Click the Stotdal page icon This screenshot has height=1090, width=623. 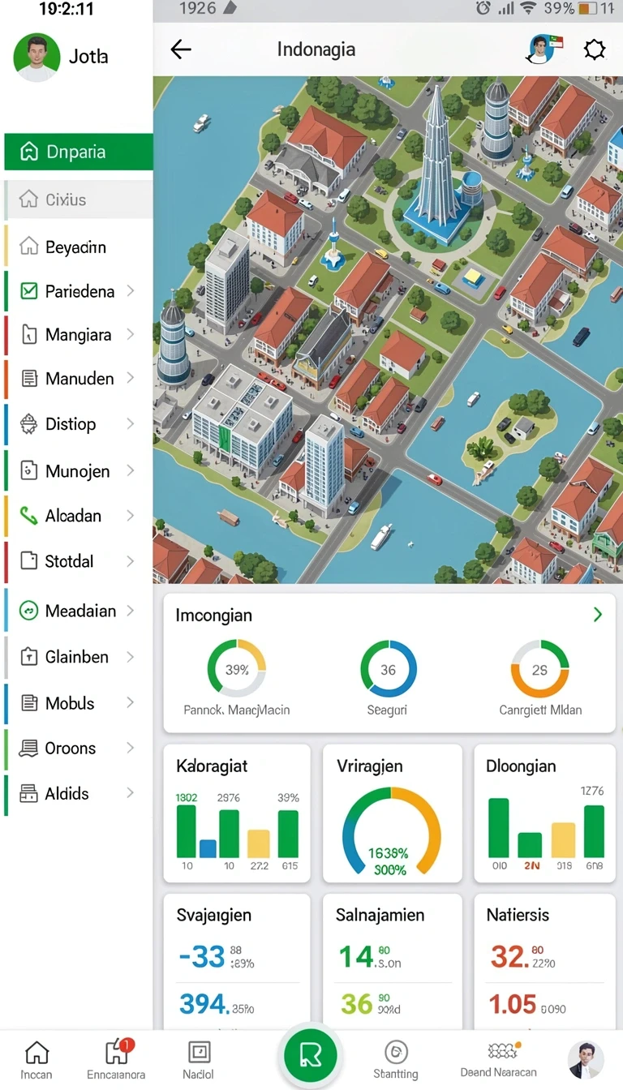29,560
